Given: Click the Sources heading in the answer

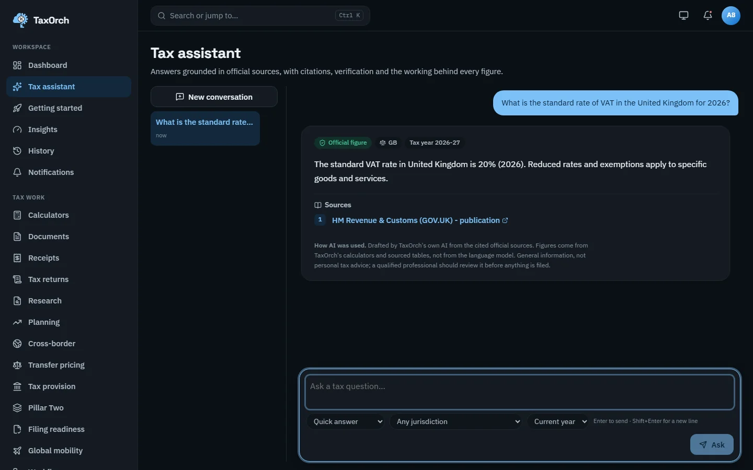Looking at the screenshot, I should 333,205.
